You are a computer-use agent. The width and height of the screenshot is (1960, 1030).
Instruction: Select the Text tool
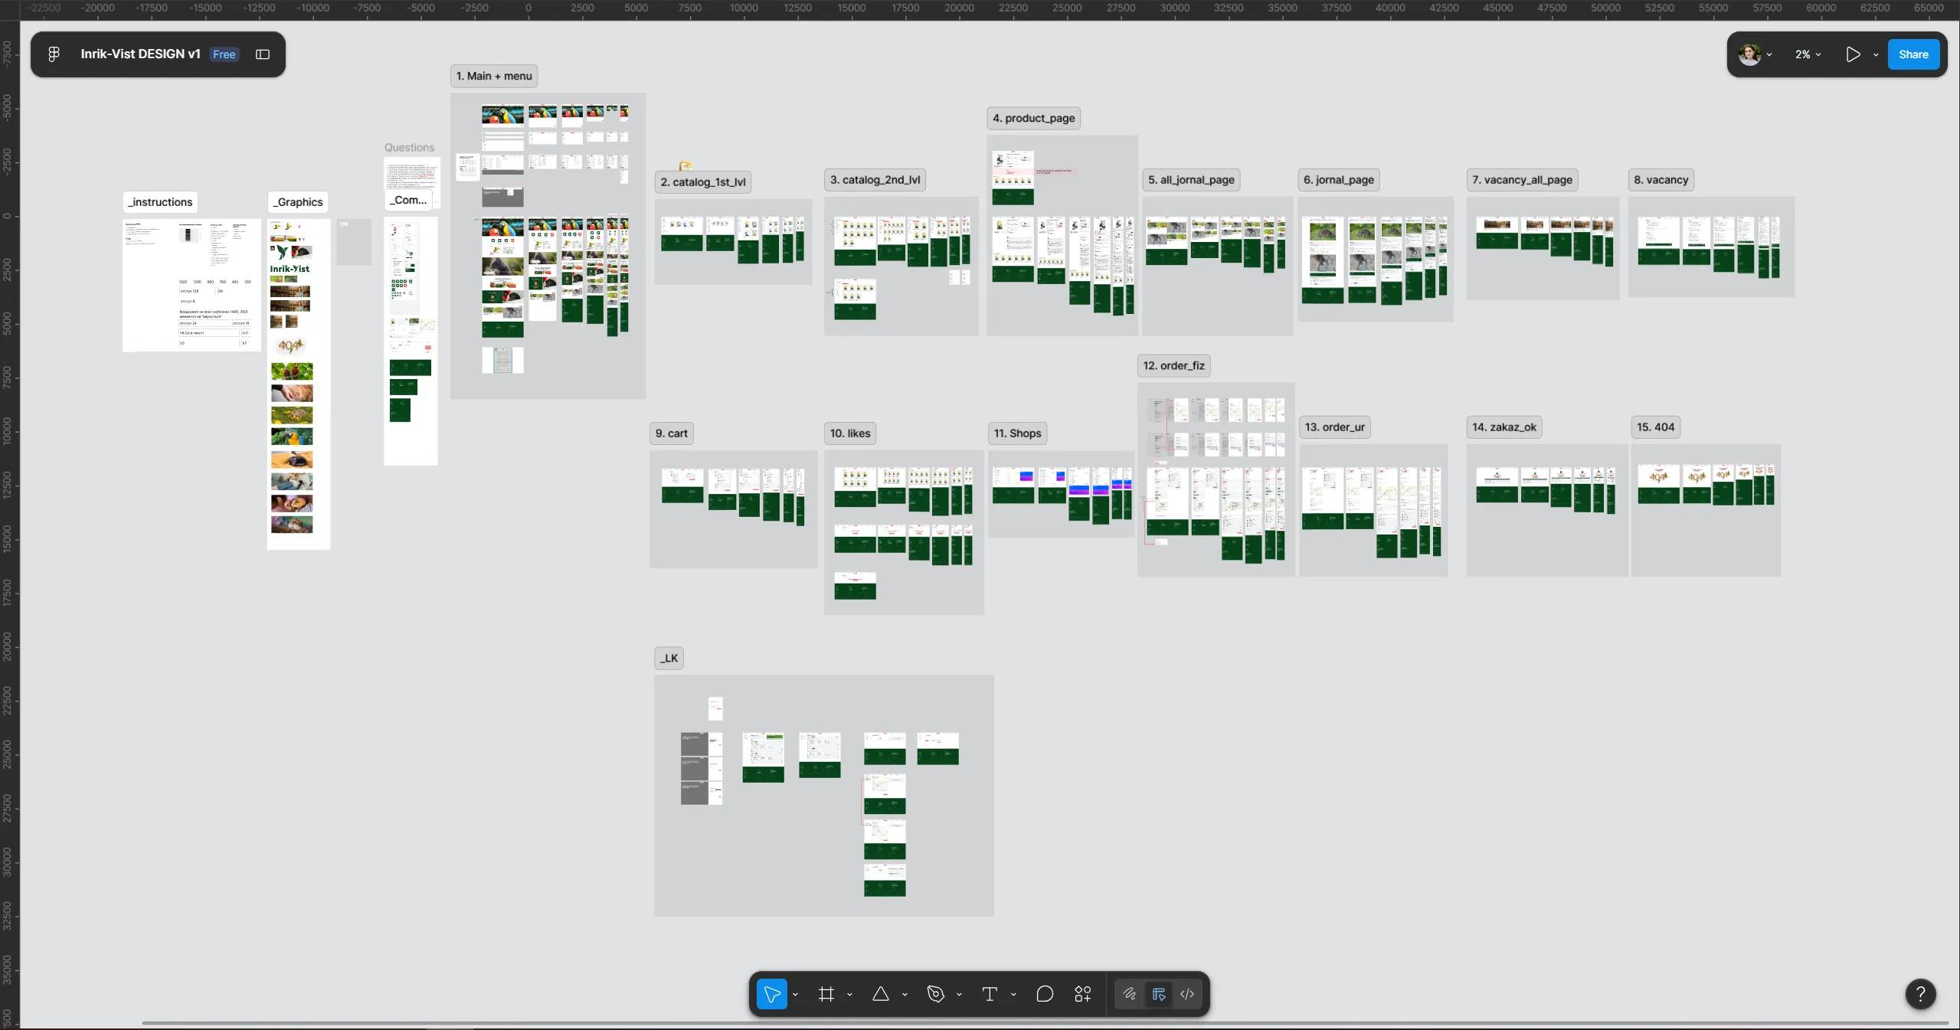pos(990,994)
